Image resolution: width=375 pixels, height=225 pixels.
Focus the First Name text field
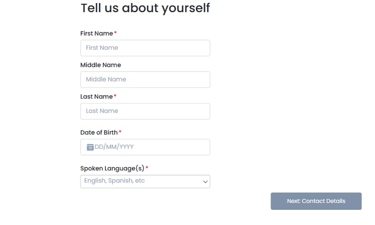click(145, 48)
